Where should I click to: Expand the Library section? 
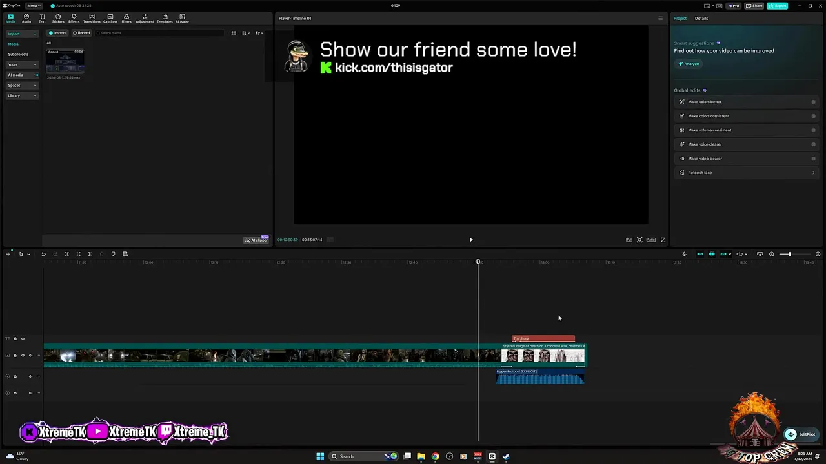click(x=23, y=95)
